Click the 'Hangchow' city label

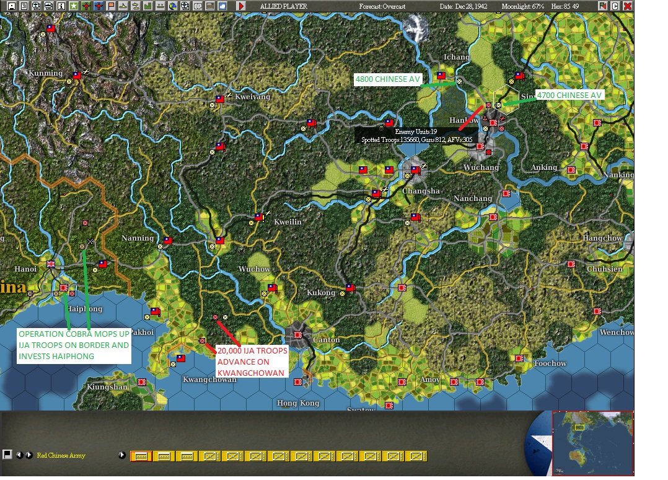[603, 238]
